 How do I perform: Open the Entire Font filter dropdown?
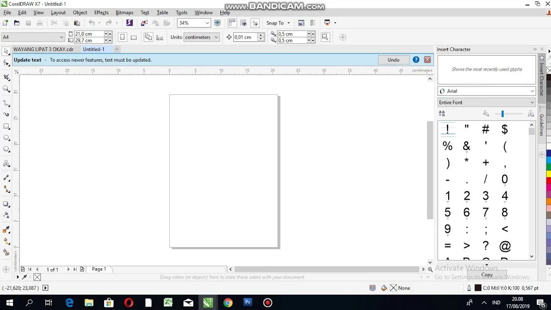coord(532,102)
